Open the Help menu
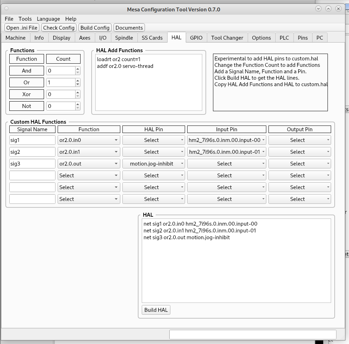Viewport: 349px width, 344px height. (71, 19)
